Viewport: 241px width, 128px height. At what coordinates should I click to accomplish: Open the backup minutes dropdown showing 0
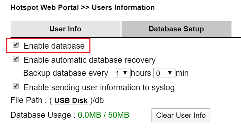pyautogui.click(x=164, y=73)
